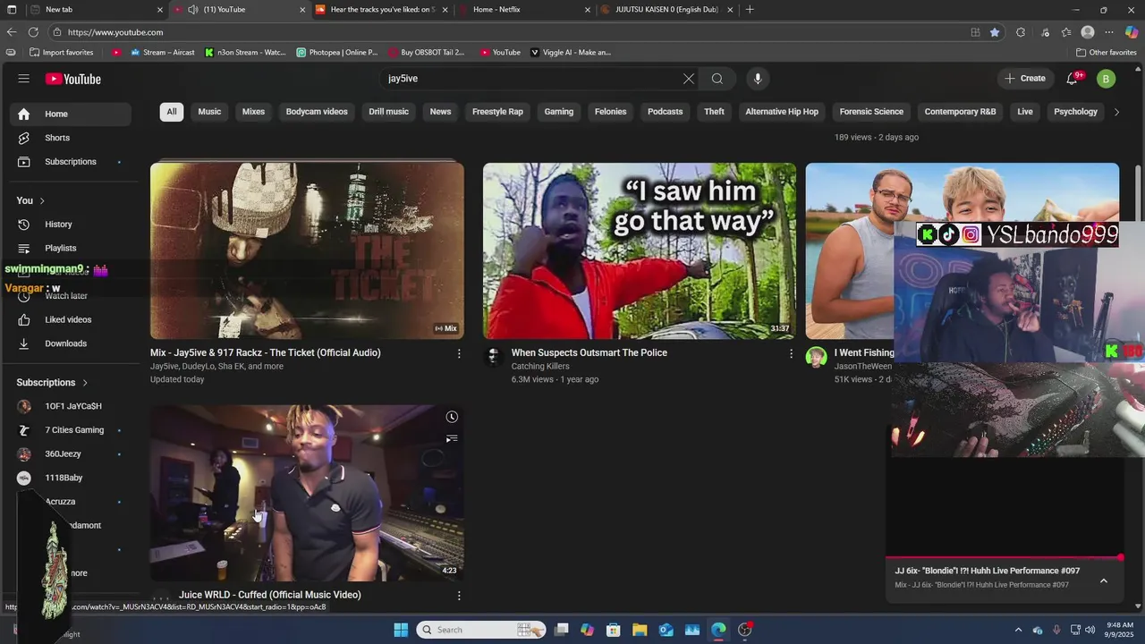Open the I saw him go that way thumbnail
Screen dimensions: 1145x644
point(640,250)
